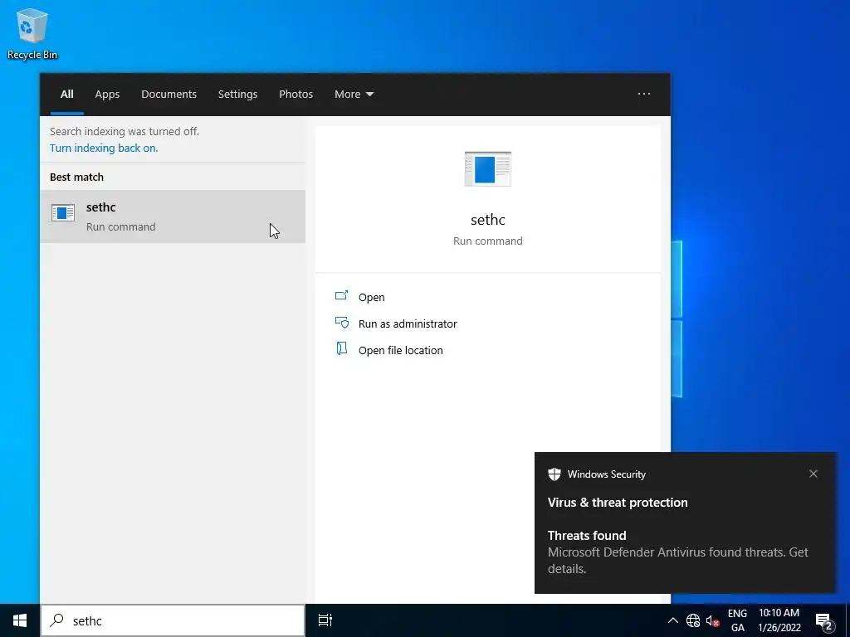Screen dimensions: 850x637
Task: Click the magnifier icon in search box
Action: (56, 620)
